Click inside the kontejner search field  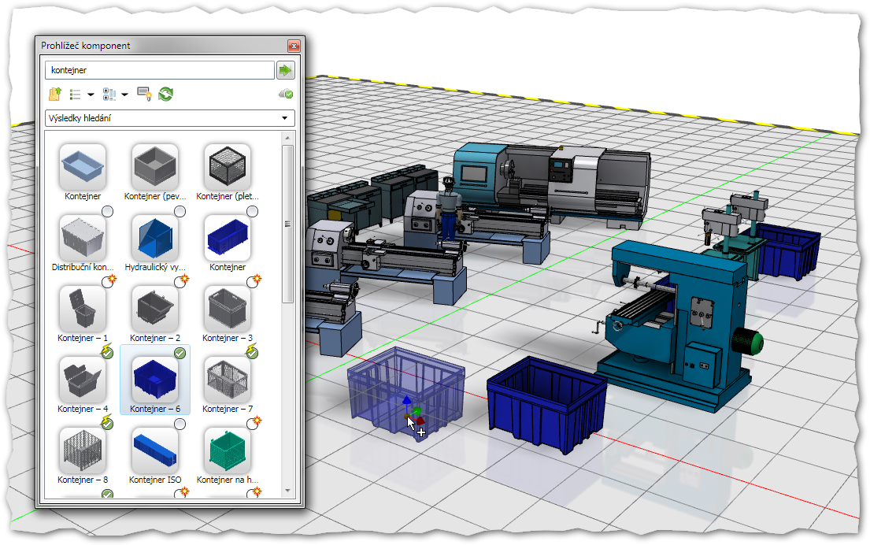pos(157,70)
